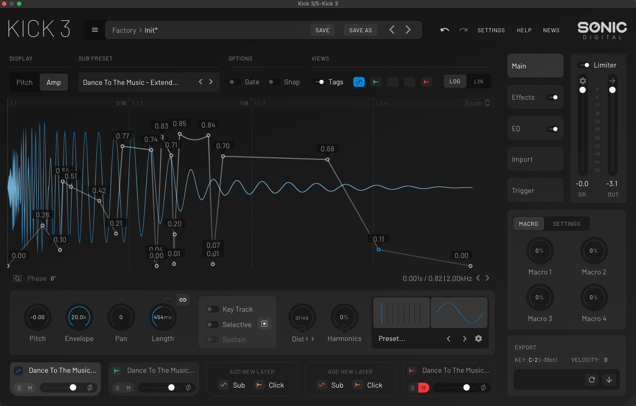Enable the Gate toggle
The height and width of the screenshot is (406, 636).
(x=235, y=82)
